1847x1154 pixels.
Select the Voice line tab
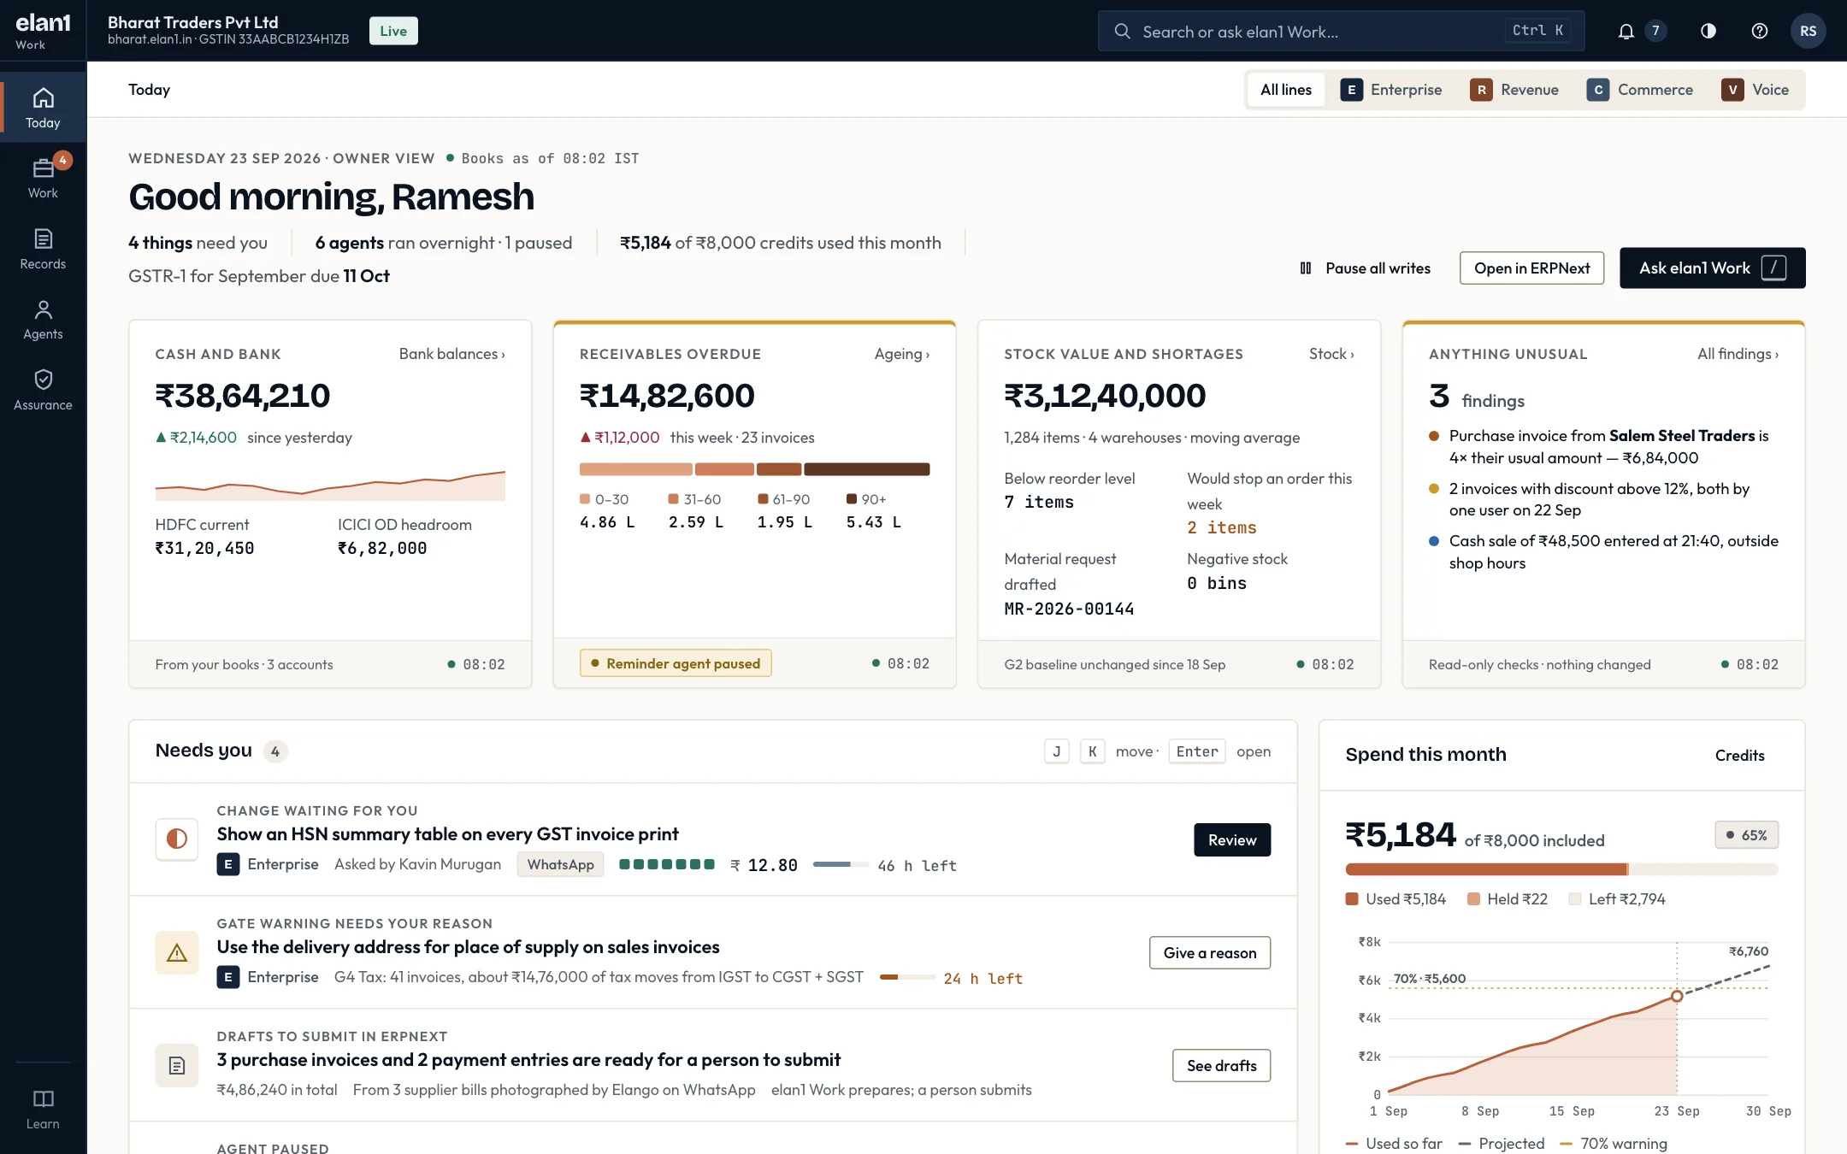1756,90
